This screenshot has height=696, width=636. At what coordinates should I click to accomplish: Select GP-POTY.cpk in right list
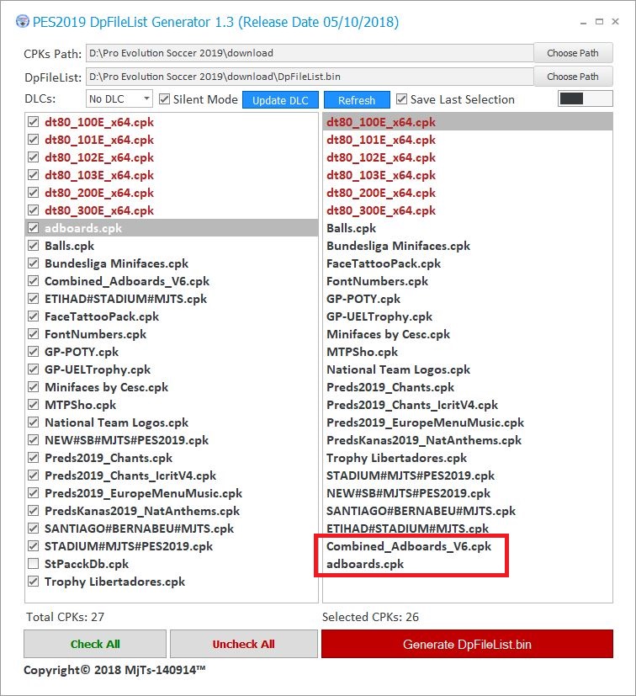[x=363, y=298]
